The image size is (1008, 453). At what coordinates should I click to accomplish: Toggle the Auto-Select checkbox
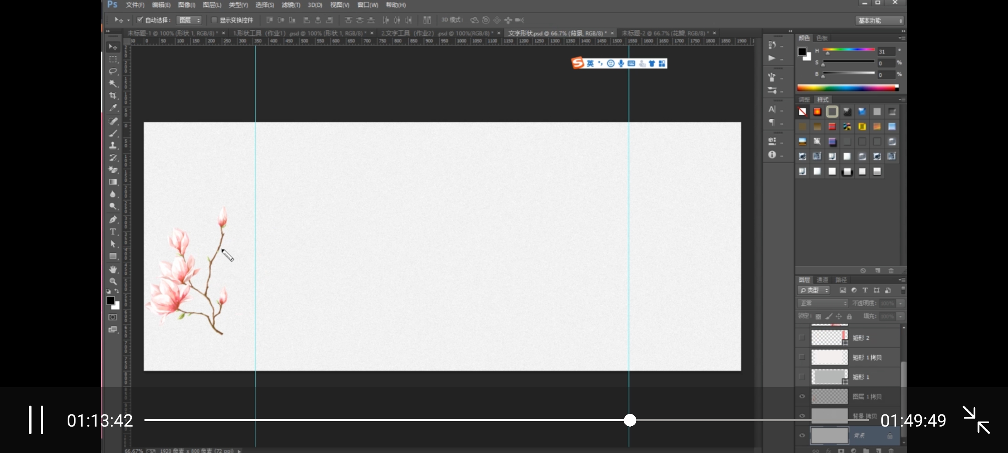pyautogui.click(x=140, y=20)
